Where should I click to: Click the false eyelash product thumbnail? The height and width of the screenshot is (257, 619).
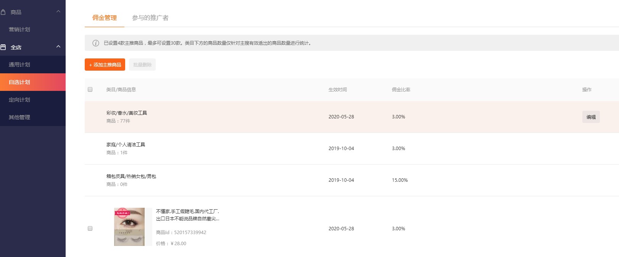tap(129, 227)
